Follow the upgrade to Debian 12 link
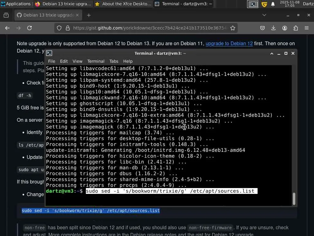 click(229, 44)
